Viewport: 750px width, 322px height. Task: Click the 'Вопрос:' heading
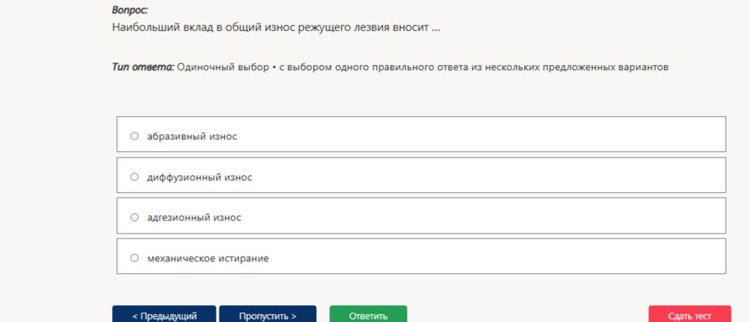(x=130, y=10)
